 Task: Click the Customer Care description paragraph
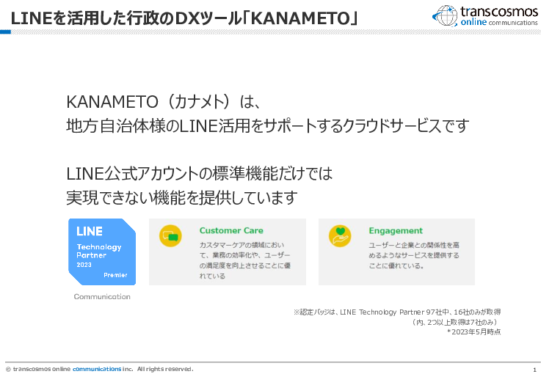pyautogui.click(x=244, y=260)
